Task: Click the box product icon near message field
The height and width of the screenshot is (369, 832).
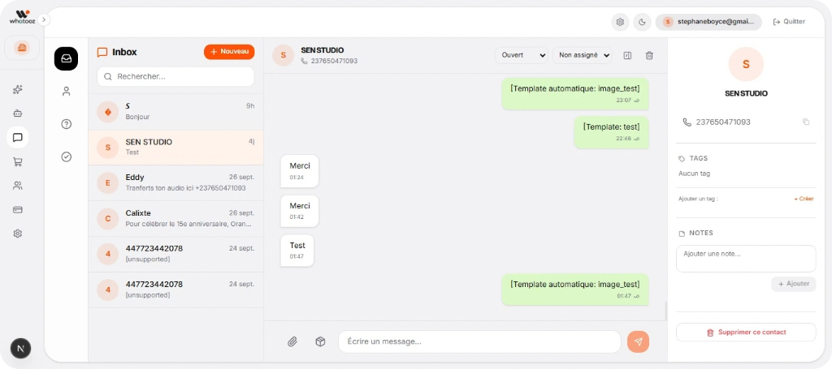Action: [x=320, y=342]
